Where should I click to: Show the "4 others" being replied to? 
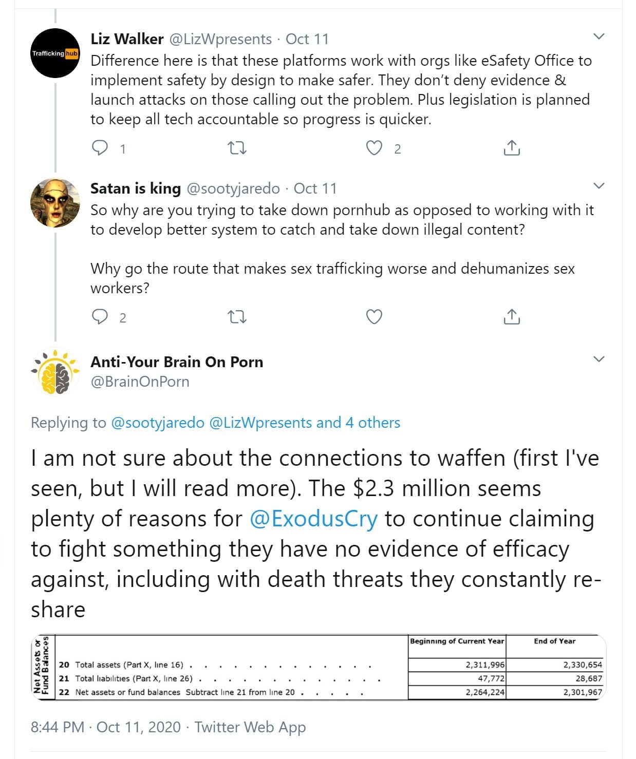pyautogui.click(x=372, y=423)
